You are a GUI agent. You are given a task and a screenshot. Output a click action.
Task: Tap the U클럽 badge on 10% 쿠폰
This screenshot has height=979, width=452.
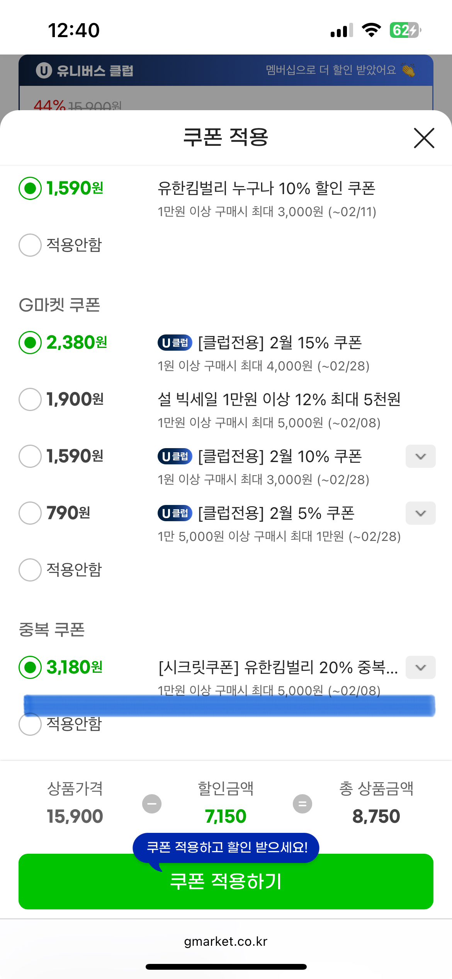pyautogui.click(x=175, y=456)
